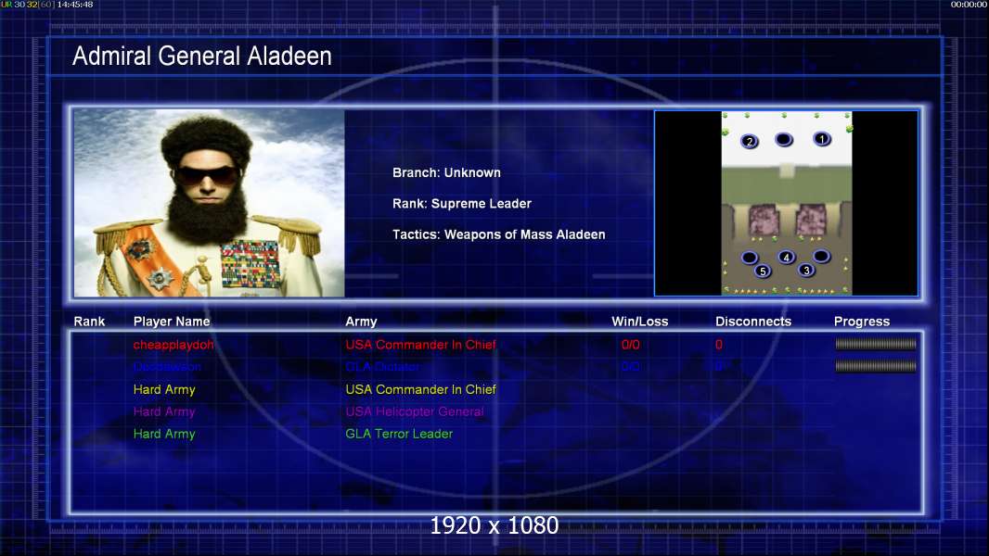Viewport: 989px width, 556px height.
Task: Click yellow 'USA Commander In Chief' army
Action: click(420, 389)
